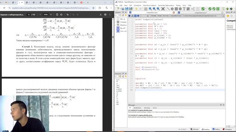
Task: Click the PDF page number input field
Action: click(x=29, y=15)
